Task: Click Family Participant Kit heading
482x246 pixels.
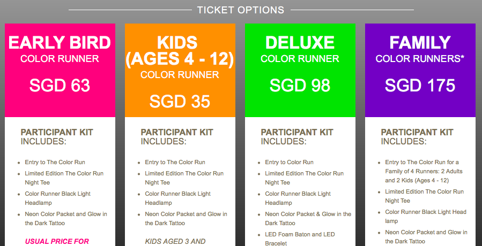Action: pyautogui.click(x=417, y=137)
